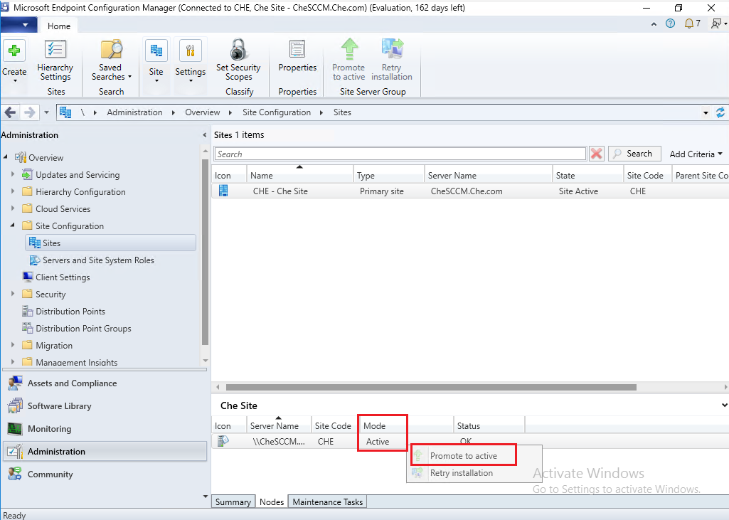729x520 pixels.
Task: Select Servers and Site System Roles
Action: pyautogui.click(x=92, y=260)
